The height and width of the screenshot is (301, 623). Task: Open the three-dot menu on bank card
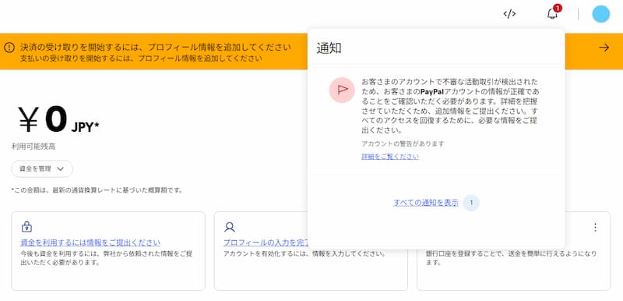click(595, 227)
